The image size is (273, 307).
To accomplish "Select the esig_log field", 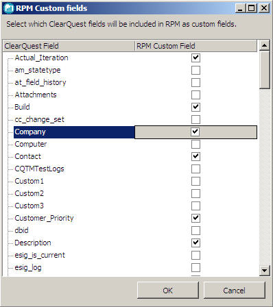I will pos(28,267).
